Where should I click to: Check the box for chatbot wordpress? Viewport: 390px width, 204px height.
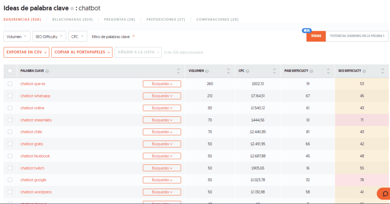point(10,192)
